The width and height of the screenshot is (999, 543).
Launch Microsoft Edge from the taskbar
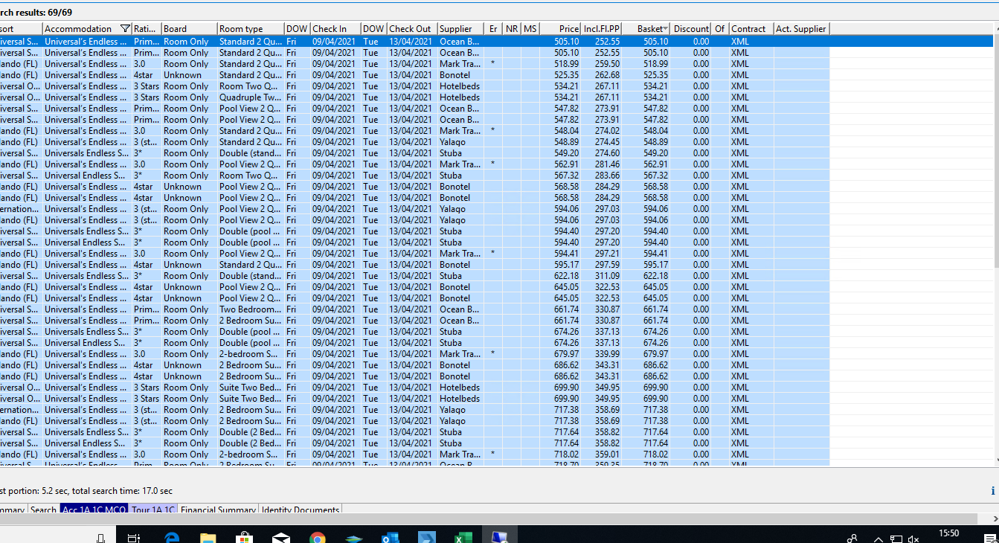click(172, 537)
